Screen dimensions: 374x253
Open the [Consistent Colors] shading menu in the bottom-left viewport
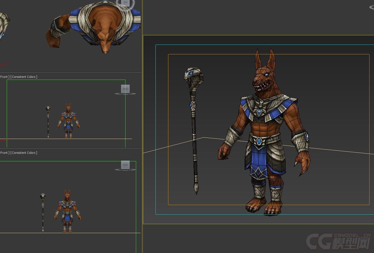point(24,153)
